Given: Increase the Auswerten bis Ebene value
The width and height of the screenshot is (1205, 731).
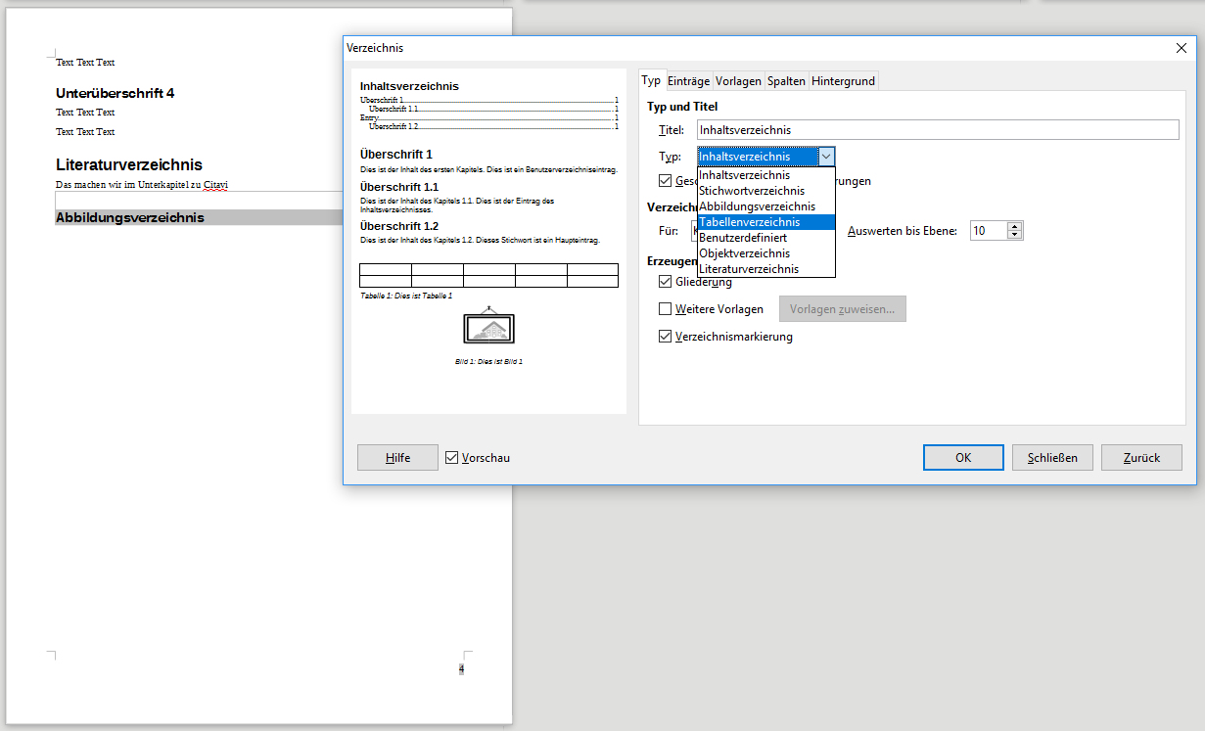Looking at the screenshot, I should (x=1015, y=226).
